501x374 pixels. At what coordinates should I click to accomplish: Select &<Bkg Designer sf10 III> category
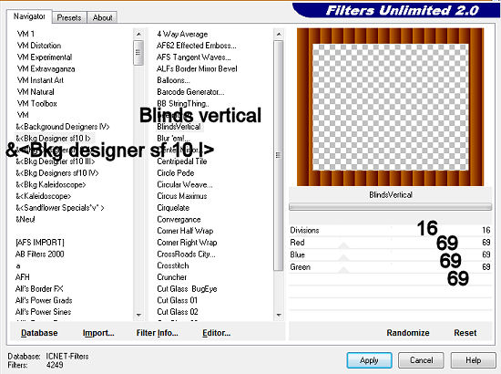pos(56,161)
